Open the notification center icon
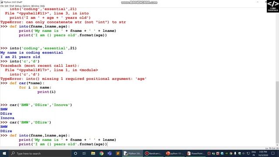Image resolution: width=279 pixels, height=157 pixels. tap(273, 153)
